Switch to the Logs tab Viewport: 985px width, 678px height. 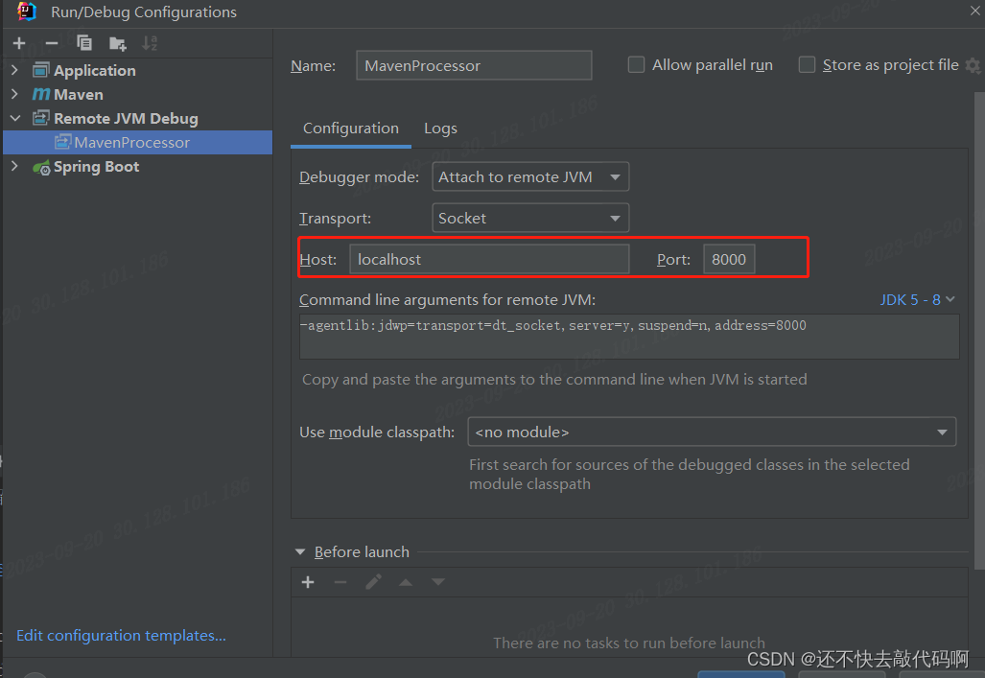(x=440, y=129)
